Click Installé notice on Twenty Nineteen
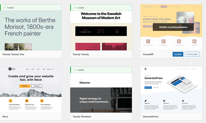This screenshot has height=123, width=206. pos(101,70)
